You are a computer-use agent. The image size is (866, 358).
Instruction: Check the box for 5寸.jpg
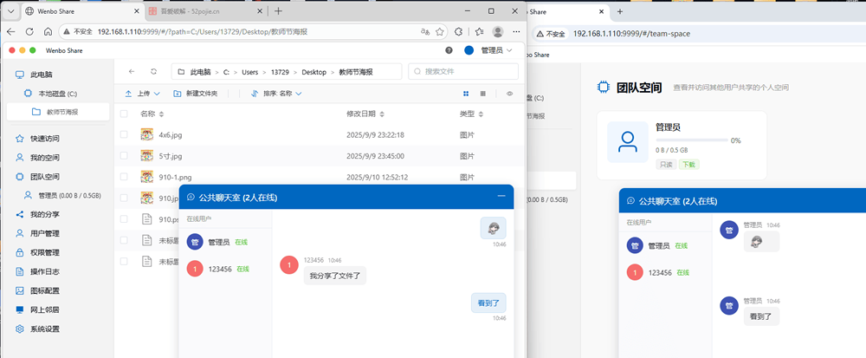(x=124, y=156)
